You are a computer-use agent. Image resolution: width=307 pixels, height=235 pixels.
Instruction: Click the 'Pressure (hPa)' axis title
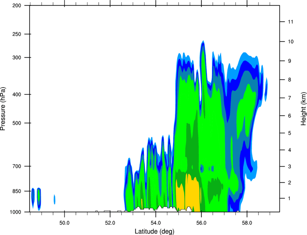3,109
